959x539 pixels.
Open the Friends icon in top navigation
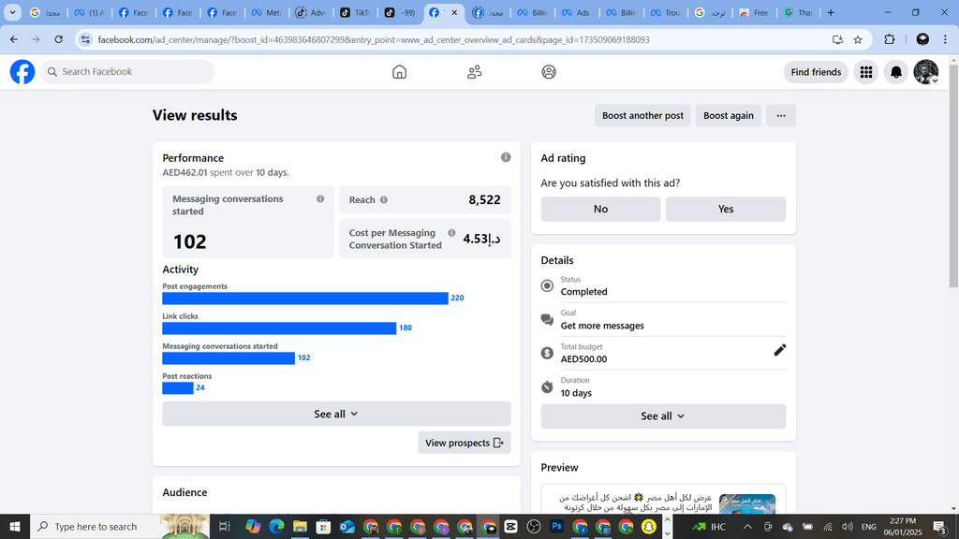point(474,71)
